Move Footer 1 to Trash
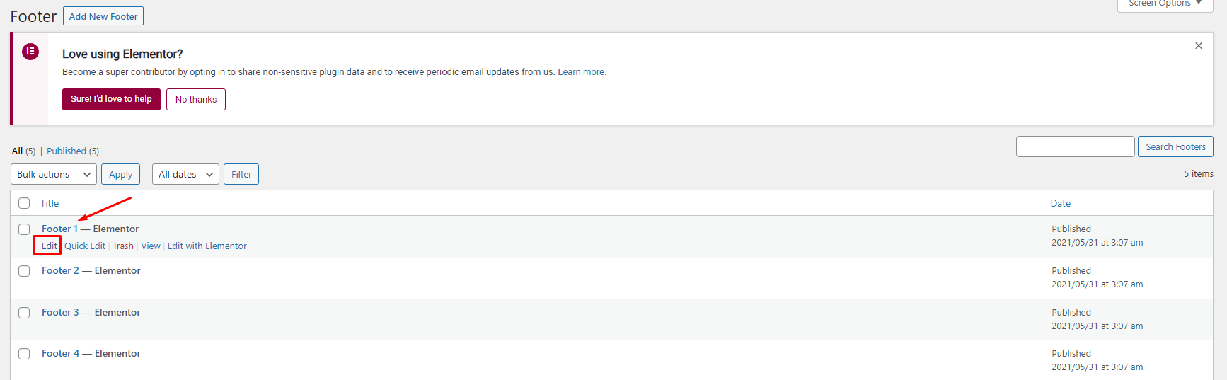The image size is (1227, 380). point(123,246)
